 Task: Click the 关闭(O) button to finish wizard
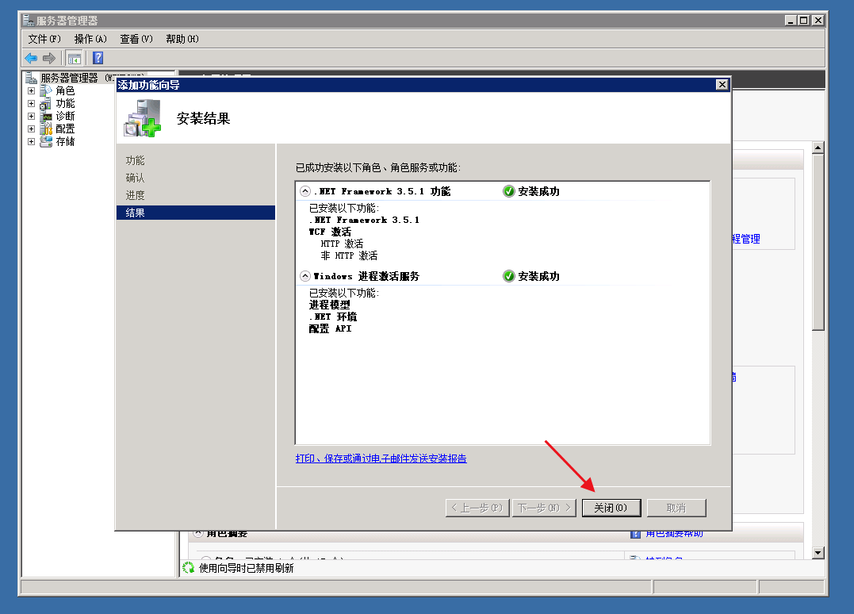coord(611,508)
